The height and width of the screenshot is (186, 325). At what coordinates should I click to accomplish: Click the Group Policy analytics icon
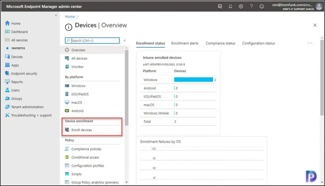[67, 182]
